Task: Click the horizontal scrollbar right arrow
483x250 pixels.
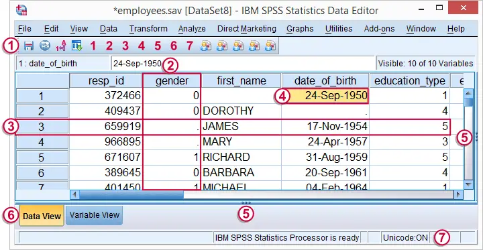Action: [x=458, y=194]
